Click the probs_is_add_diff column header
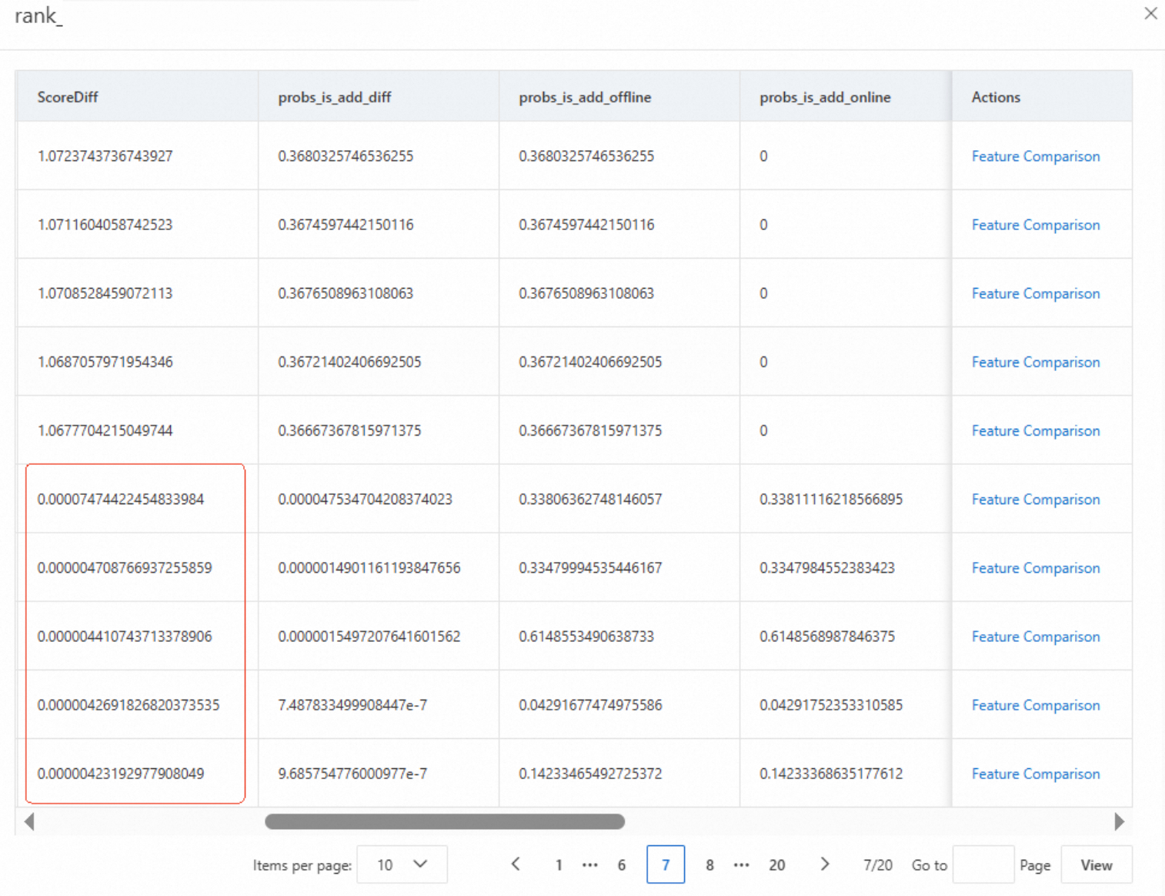Image resolution: width=1165 pixels, height=896 pixels. point(379,97)
